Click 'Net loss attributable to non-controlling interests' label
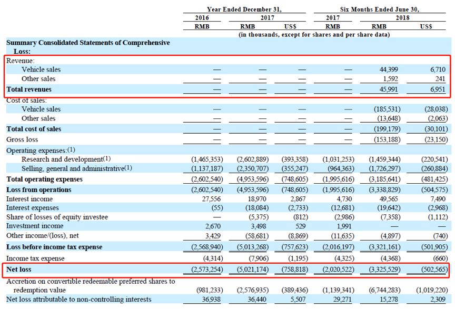 coord(79,300)
